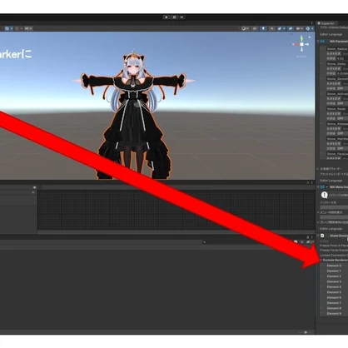Screen dimensions: 348x348
Task: Select Element 3 in Exclude Renderers
Action: click(x=334, y=281)
